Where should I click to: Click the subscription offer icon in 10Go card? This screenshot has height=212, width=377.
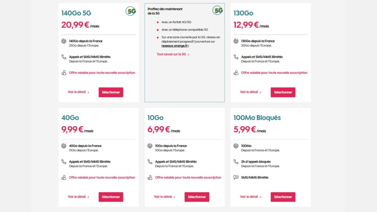(x=150, y=177)
